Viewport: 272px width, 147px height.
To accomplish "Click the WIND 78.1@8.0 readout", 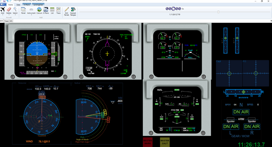I will (x=38, y=141).
